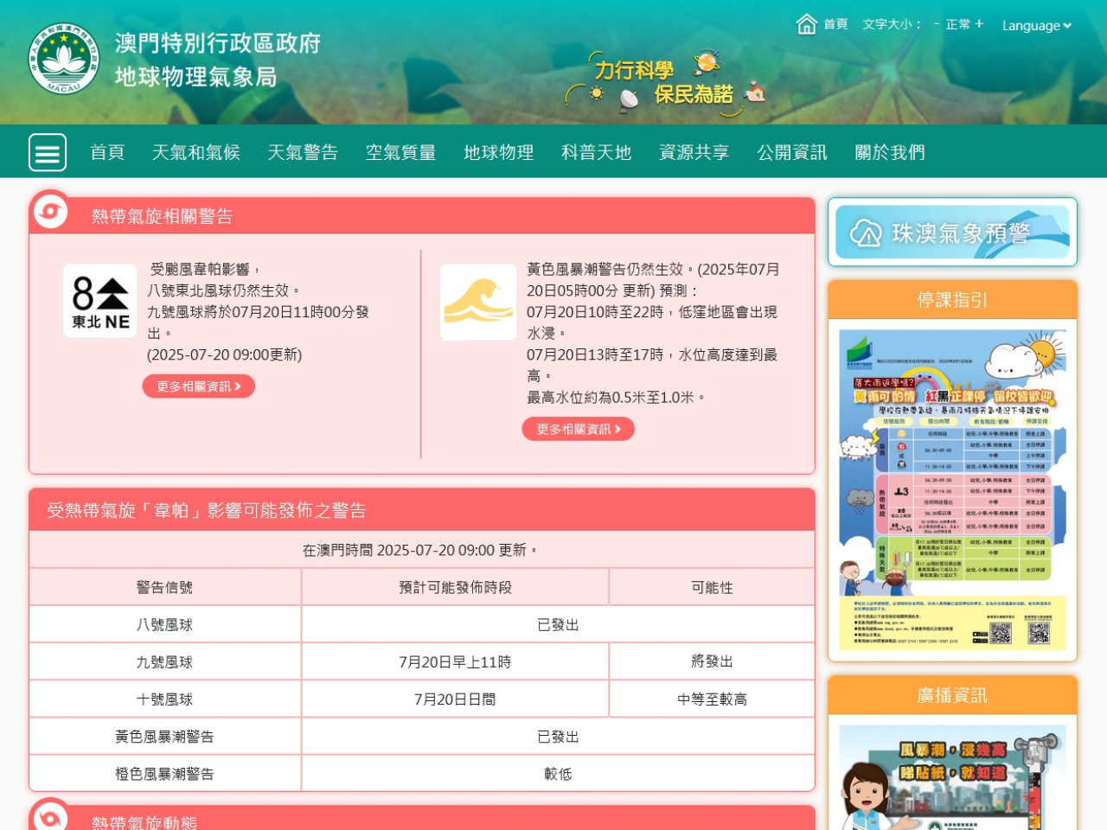The image size is (1107, 830).
Task: Set text size to 正常
Action: (958, 24)
